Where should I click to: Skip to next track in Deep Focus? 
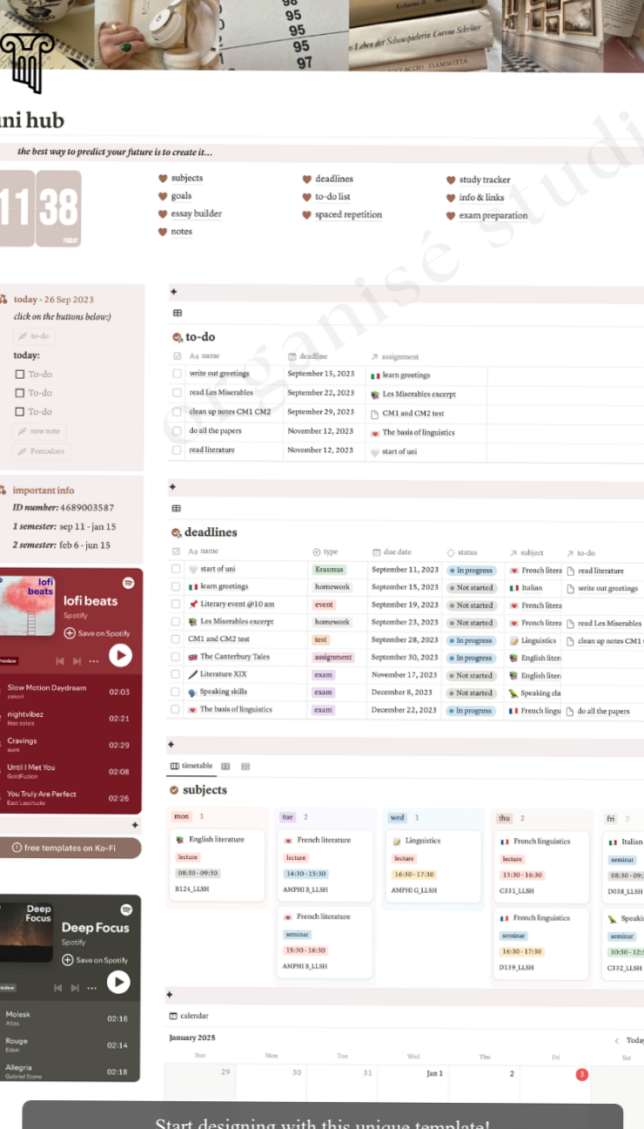coord(76,988)
